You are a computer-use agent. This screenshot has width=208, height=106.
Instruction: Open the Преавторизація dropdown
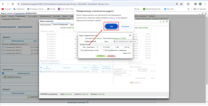tap(122, 75)
